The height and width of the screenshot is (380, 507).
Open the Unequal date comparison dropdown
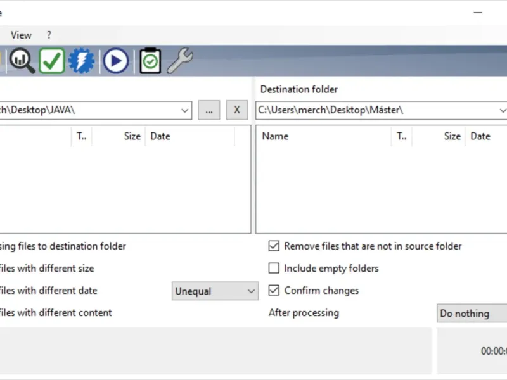[215, 291]
